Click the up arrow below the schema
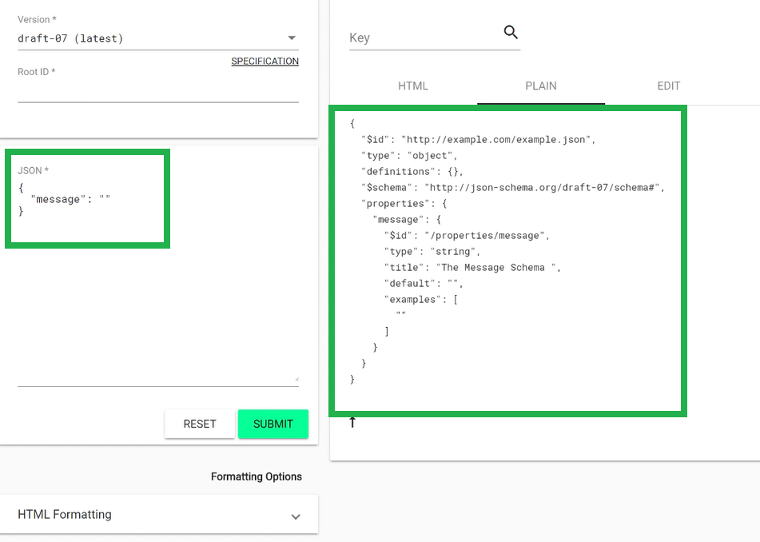760x542 pixels. pos(352,422)
